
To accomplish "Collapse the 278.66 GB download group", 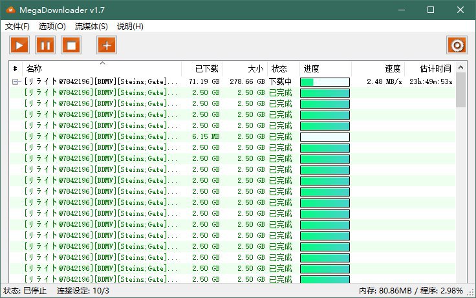I will pyautogui.click(x=16, y=81).
